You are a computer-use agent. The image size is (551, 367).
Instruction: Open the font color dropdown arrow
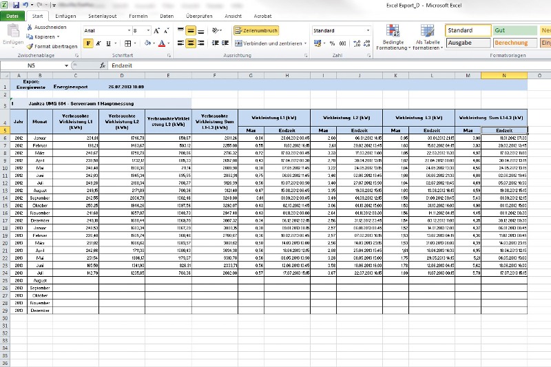coord(169,43)
